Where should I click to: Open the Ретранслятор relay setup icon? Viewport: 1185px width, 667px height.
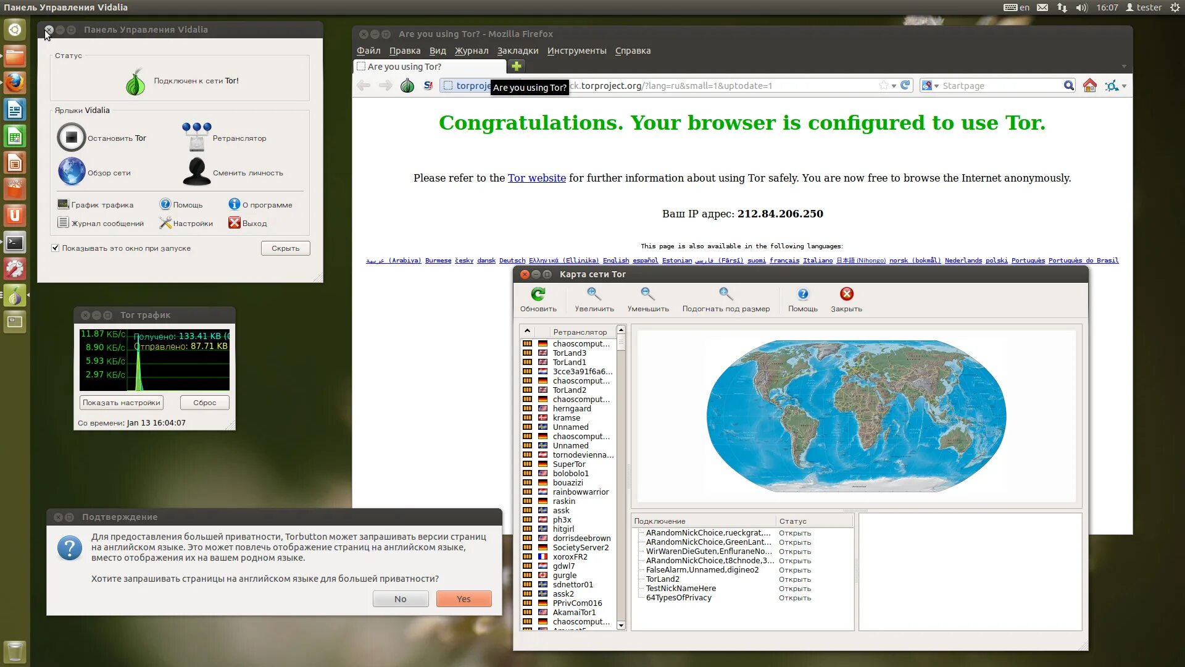196,137
